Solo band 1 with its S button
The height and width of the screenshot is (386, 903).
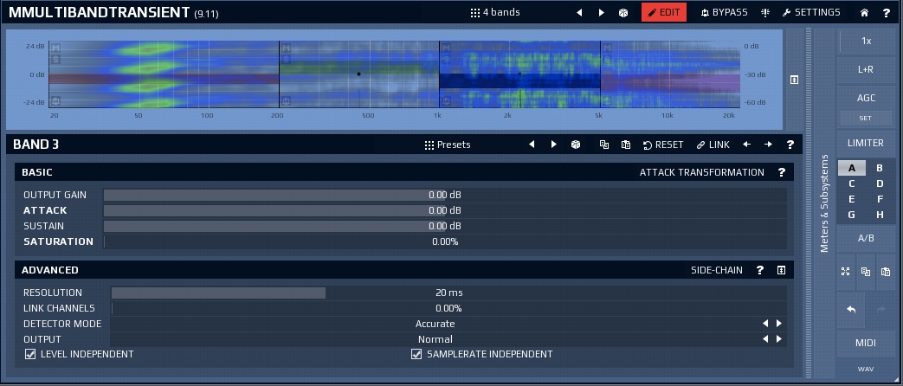click(56, 59)
